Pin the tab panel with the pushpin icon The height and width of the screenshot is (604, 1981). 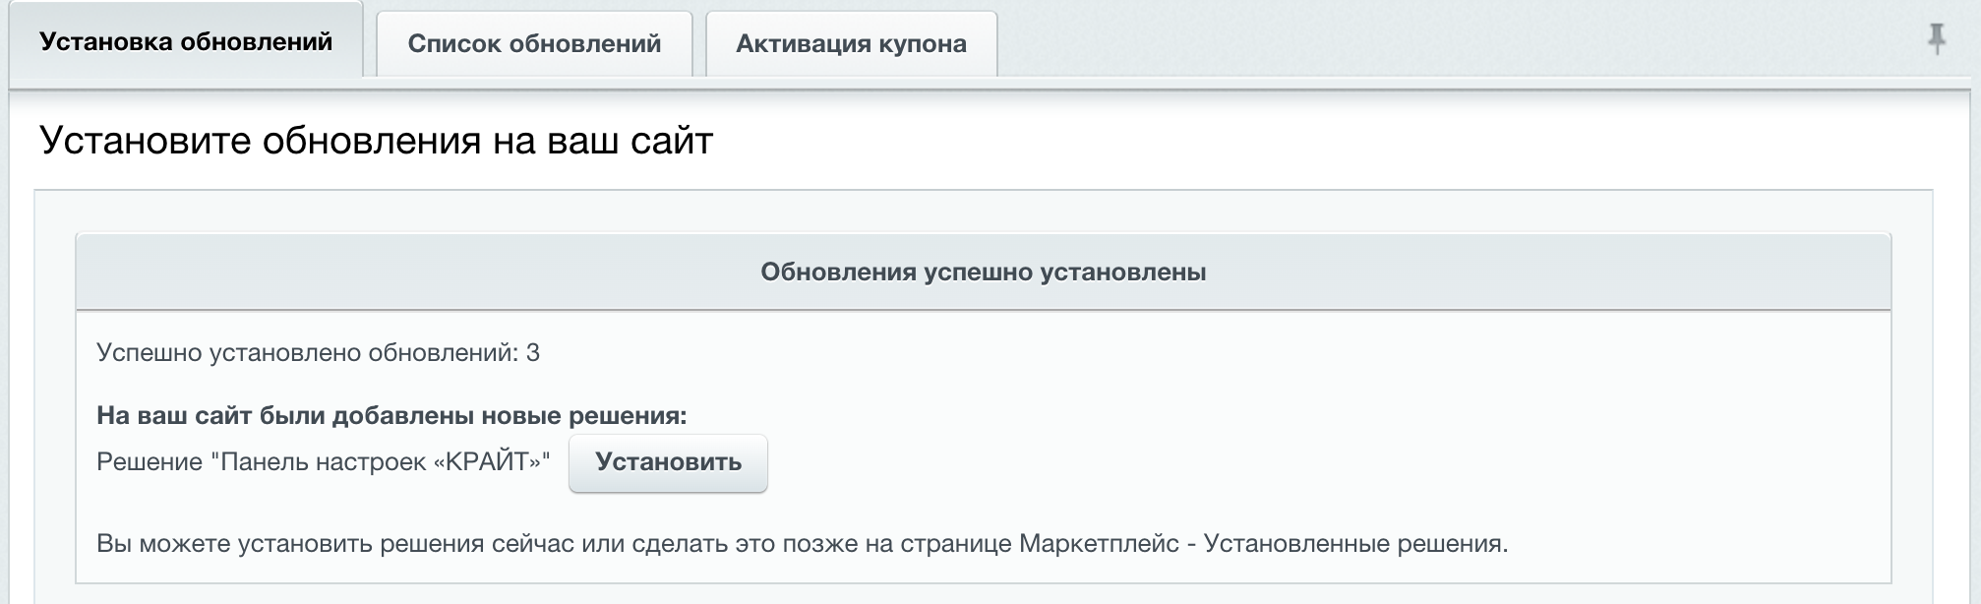(1936, 39)
